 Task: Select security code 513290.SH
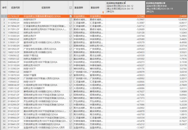point(14,23)
